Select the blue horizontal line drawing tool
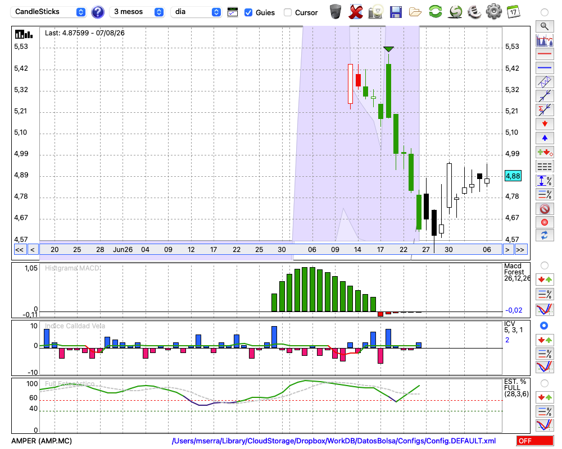This screenshot has height=449, width=562. tap(545, 68)
